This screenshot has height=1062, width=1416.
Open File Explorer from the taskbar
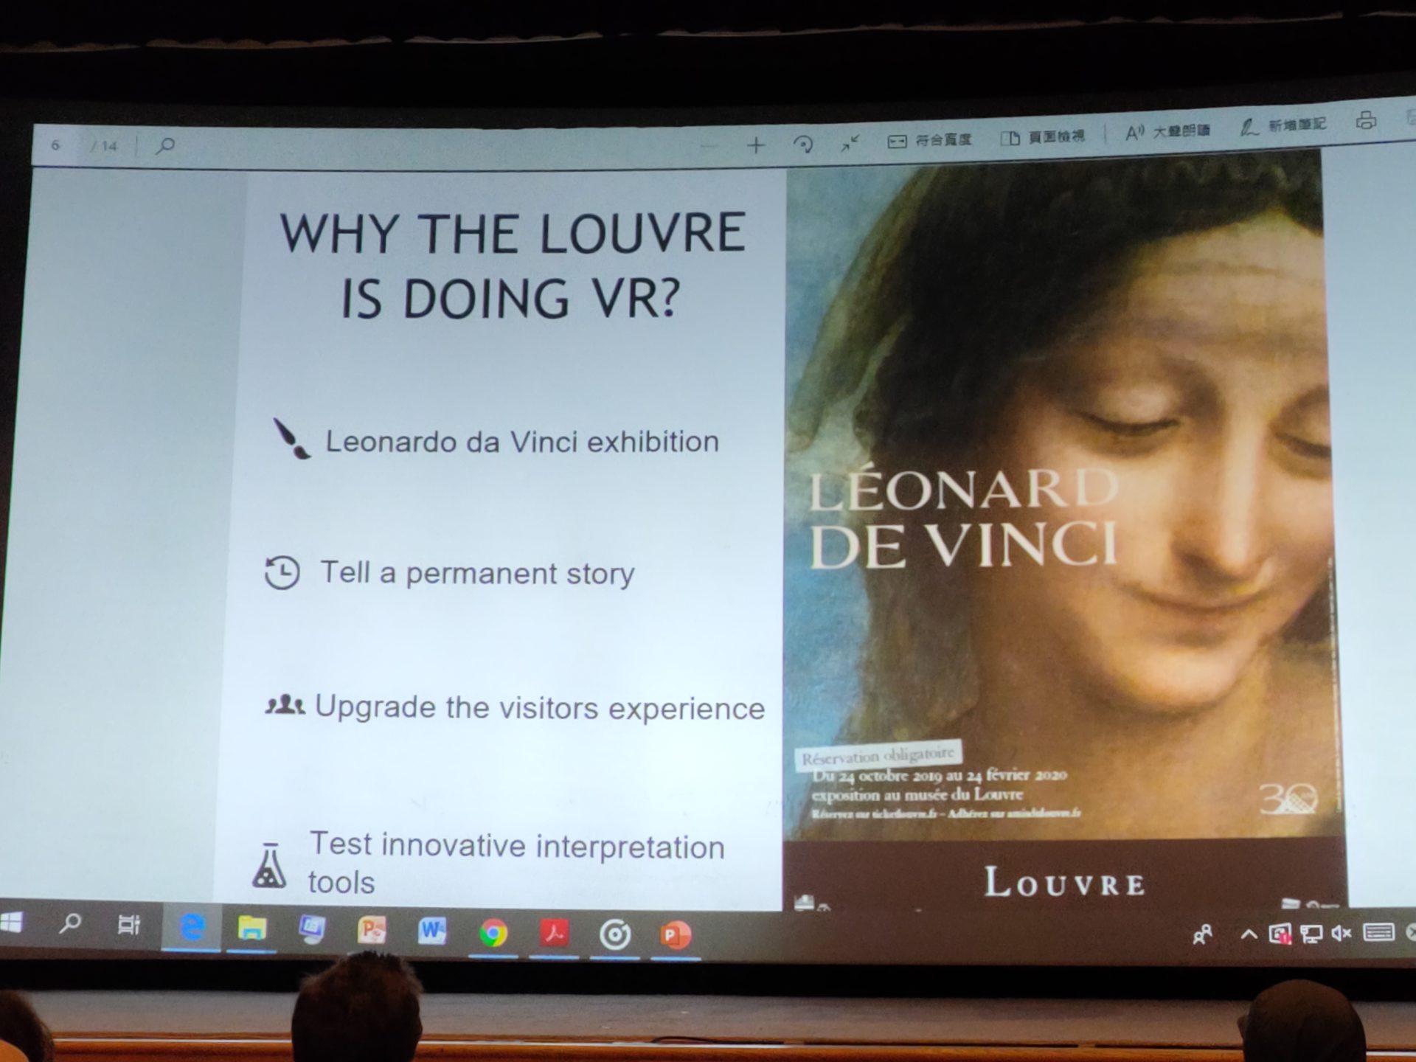pos(251,929)
